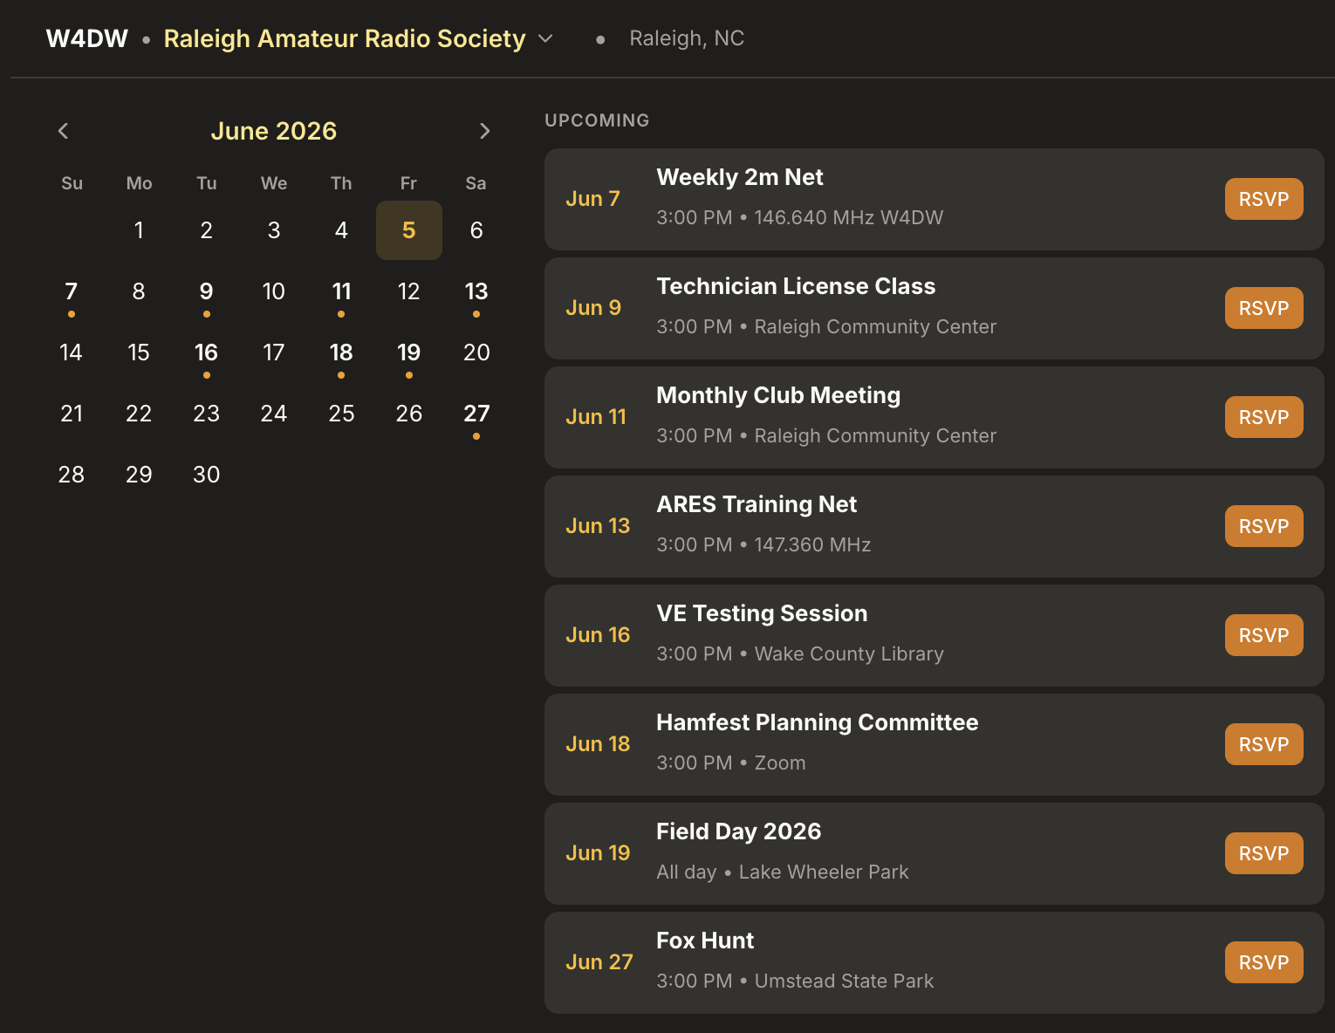The image size is (1335, 1033).
Task: Click Umstead State Park location text
Action: pos(844,981)
